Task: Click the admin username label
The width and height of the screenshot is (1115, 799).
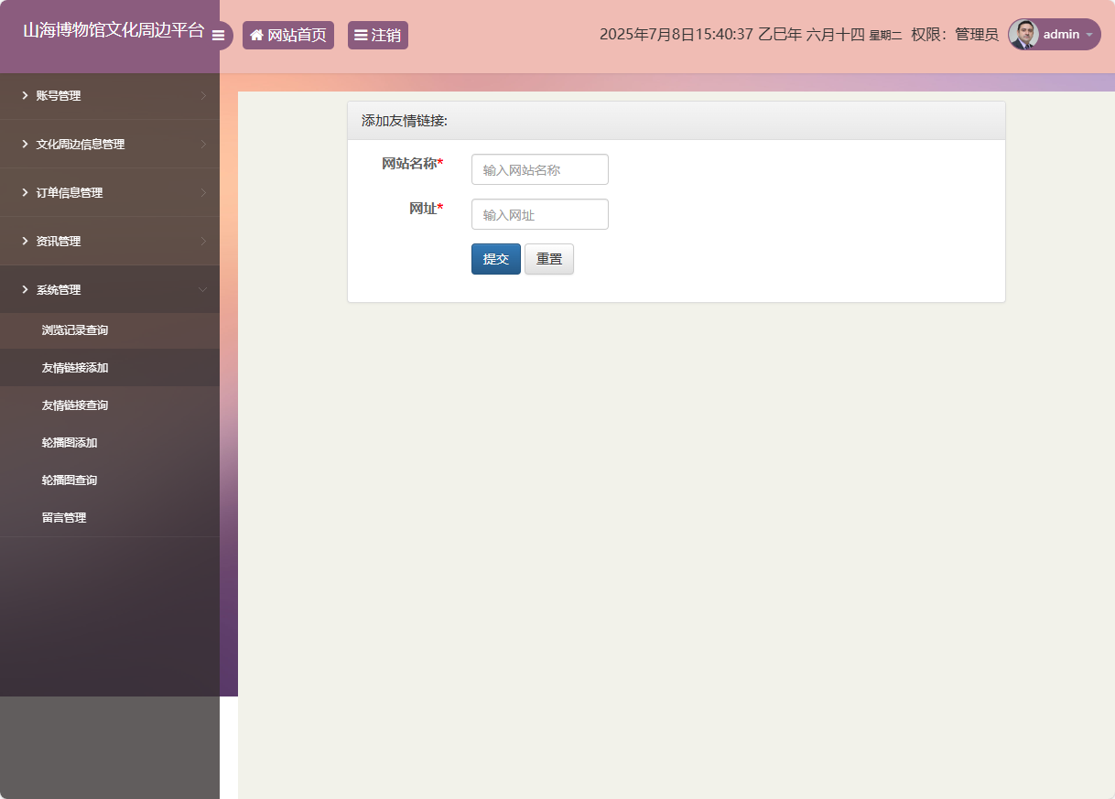Action: coord(1062,35)
